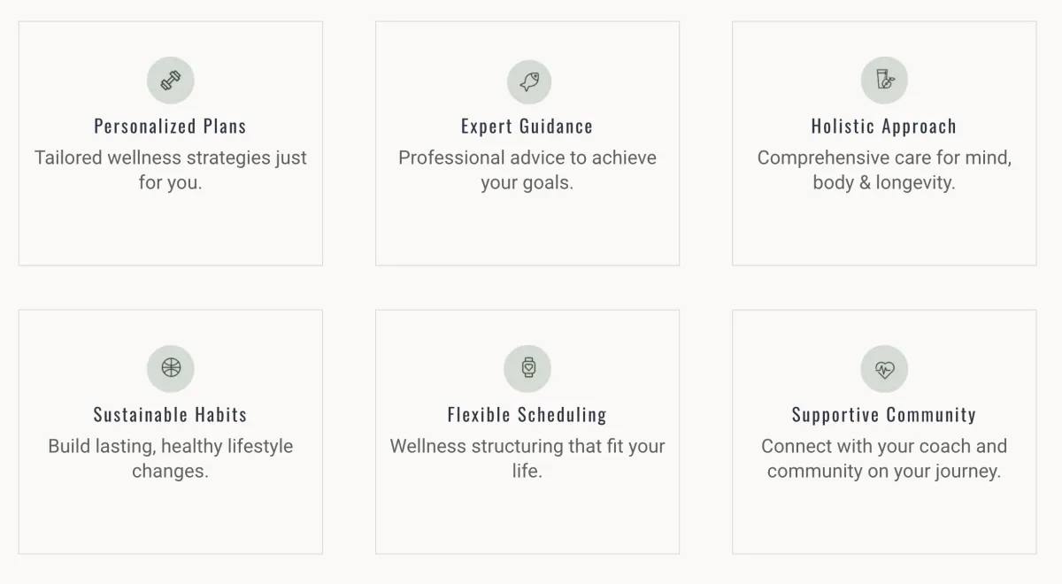Click the Supportive Community heading
Screen dimensions: 1062x584
click(x=884, y=415)
